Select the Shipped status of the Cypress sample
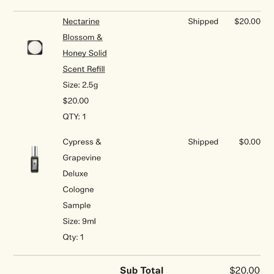This screenshot has height=274, width=274. tap(203, 142)
